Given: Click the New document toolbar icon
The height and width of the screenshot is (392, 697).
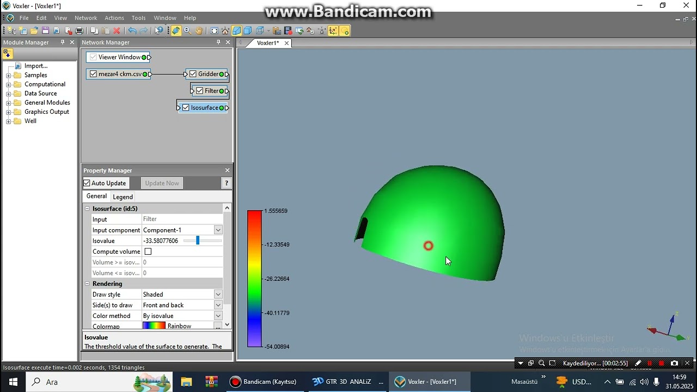Looking at the screenshot, I should tap(12, 31).
